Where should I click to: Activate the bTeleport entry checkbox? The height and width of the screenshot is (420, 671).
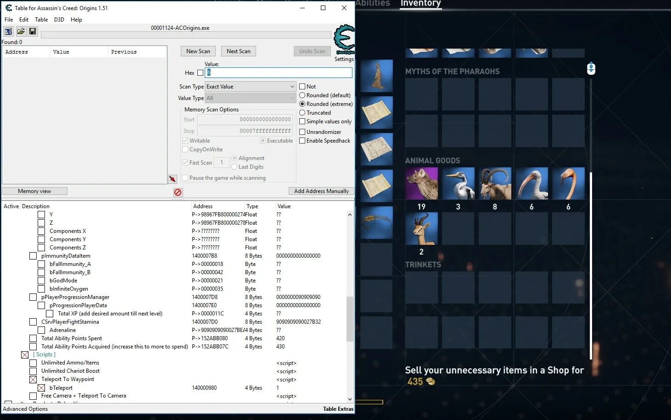click(41, 388)
